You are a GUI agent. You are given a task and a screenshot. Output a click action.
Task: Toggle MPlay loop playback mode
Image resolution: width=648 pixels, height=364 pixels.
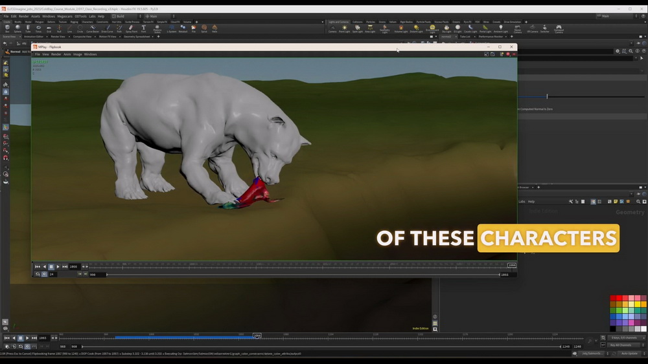coord(38,274)
